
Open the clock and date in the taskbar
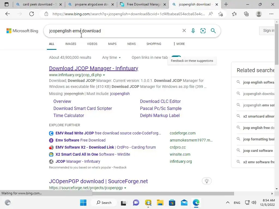point(268,202)
